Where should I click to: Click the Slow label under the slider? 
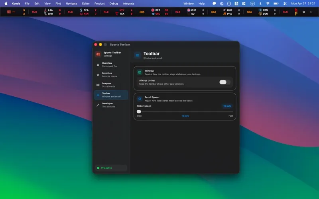point(139,116)
